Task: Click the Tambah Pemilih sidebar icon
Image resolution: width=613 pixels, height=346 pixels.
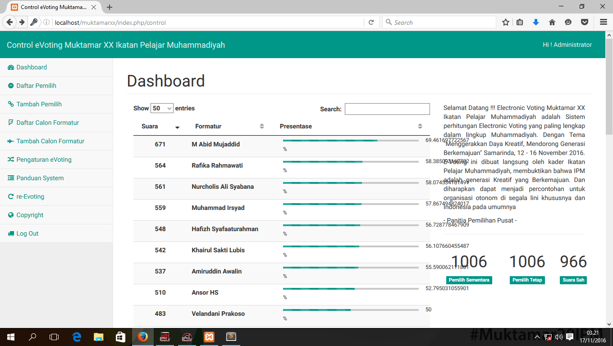Action: tap(11, 104)
